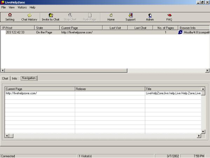The image size is (210, 158).
Task: Click Navigation grid scroll left arrow
Action: pyautogui.click(x=7, y=136)
